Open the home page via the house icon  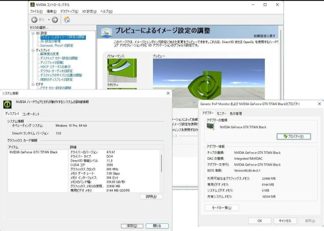66,20
